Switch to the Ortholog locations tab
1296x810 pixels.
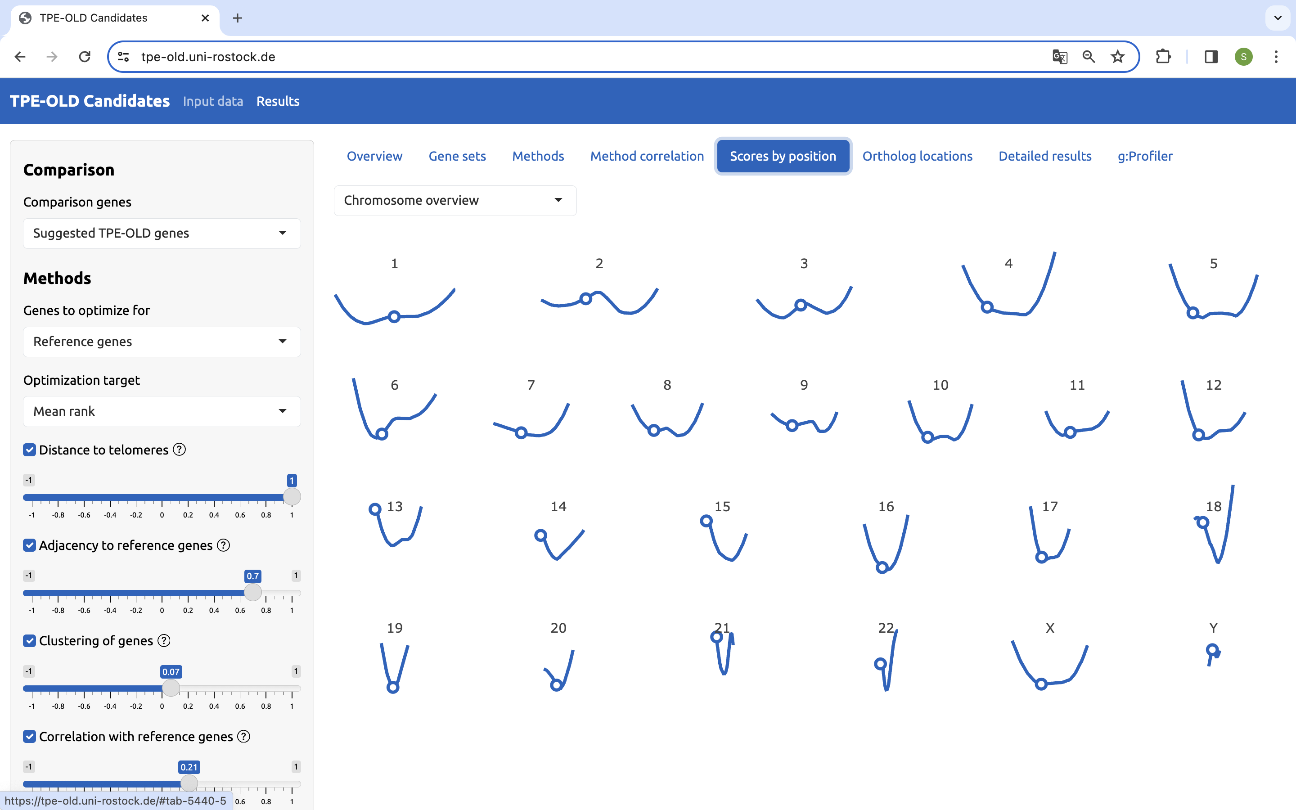click(x=918, y=156)
